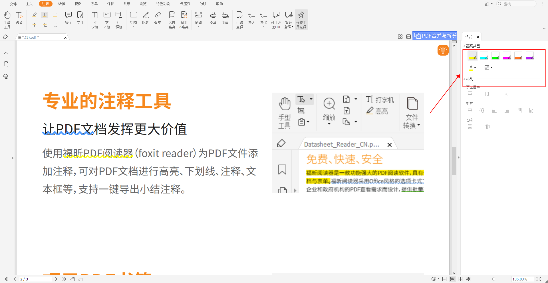Select the Text Box tool (文本框)
Image resolution: width=548 pixels, height=283 pixels.
[x=107, y=19]
